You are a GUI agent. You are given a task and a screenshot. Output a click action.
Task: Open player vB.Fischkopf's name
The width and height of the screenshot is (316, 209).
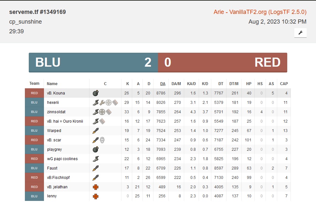(x=58, y=178)
